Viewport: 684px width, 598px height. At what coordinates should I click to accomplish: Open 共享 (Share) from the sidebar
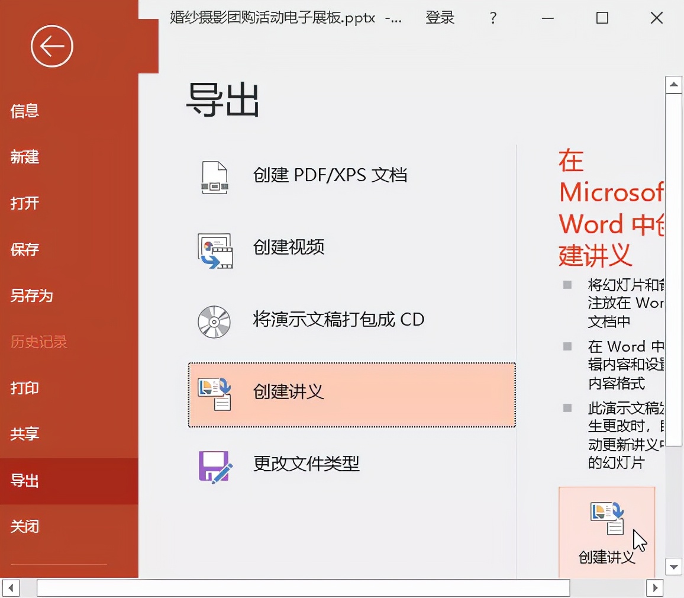[25, 434]
